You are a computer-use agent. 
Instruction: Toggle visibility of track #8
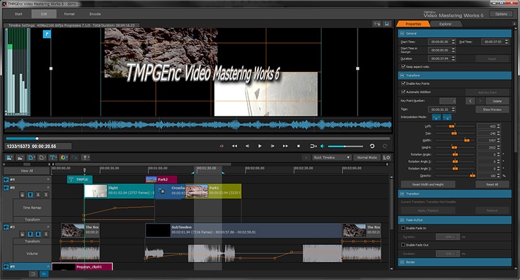point(6,188)
